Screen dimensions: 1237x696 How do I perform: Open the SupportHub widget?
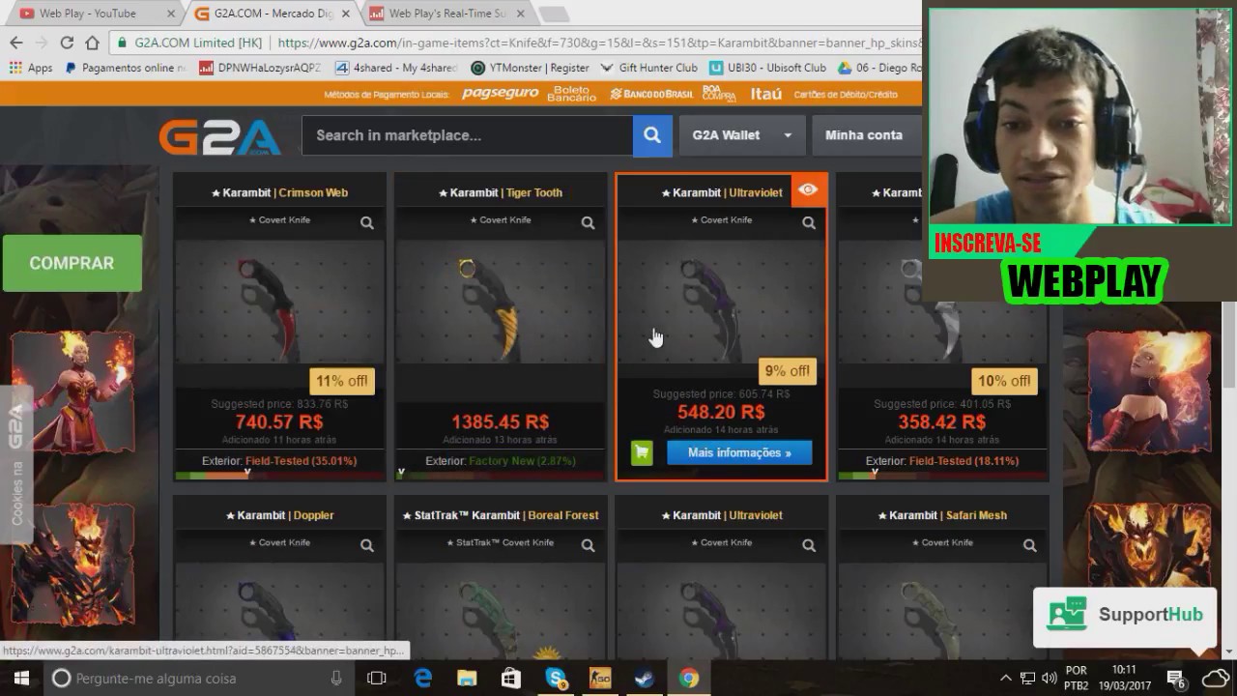tap(1124, 616)
